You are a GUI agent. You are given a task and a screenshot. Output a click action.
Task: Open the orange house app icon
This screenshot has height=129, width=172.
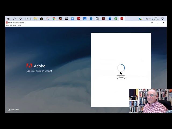coord(60,19)
